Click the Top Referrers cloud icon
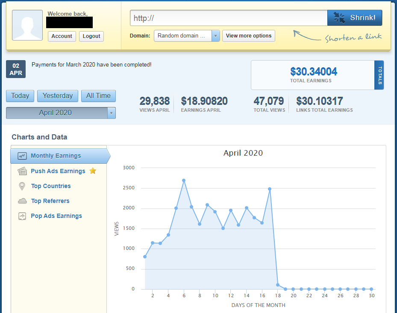 22,201
